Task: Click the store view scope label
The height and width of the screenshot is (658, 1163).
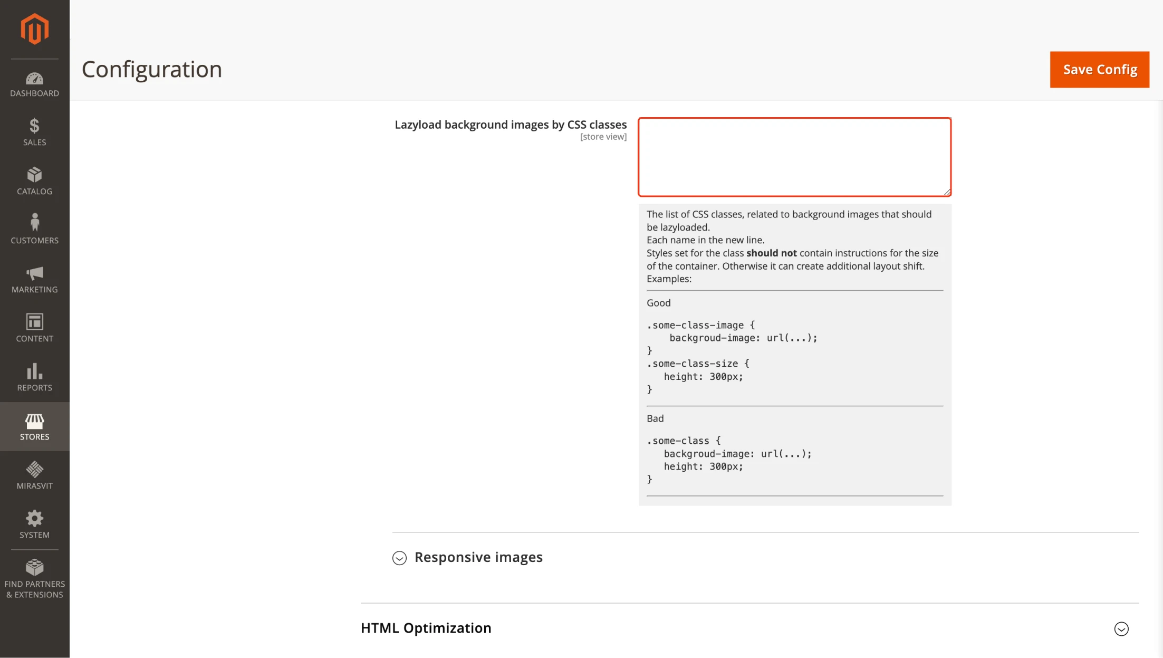Action: [x=603, y=136]
